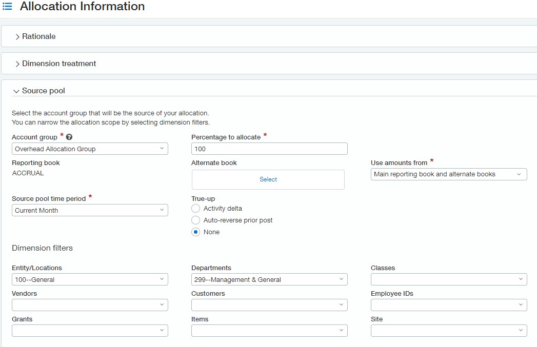Select the None true-up radio button
The height and width of the screenshot is (347, 537).
tap(195, 232)
